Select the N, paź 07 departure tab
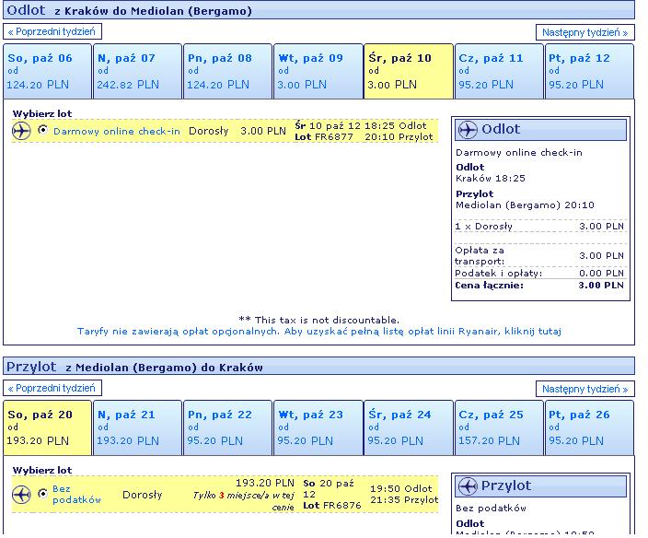The image size is (648, 538). 137,71
